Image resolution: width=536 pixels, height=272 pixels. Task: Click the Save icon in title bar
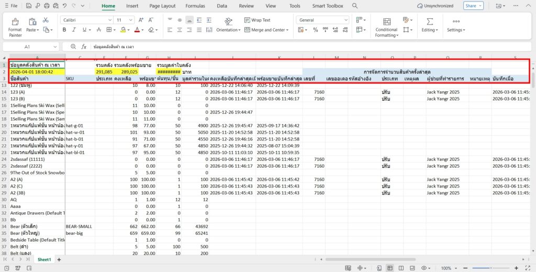(28, 6)
